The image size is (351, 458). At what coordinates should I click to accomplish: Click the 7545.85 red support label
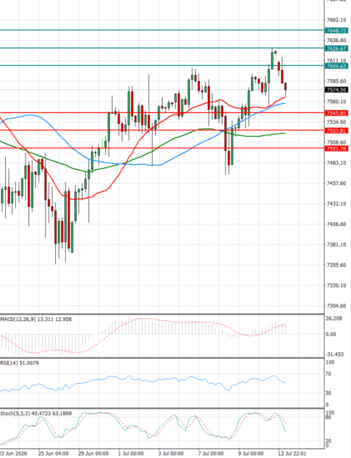[336, 113]
